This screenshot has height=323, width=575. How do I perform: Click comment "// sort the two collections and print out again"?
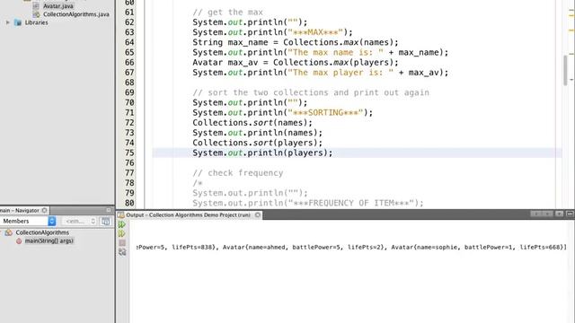[x=311, y=92]
